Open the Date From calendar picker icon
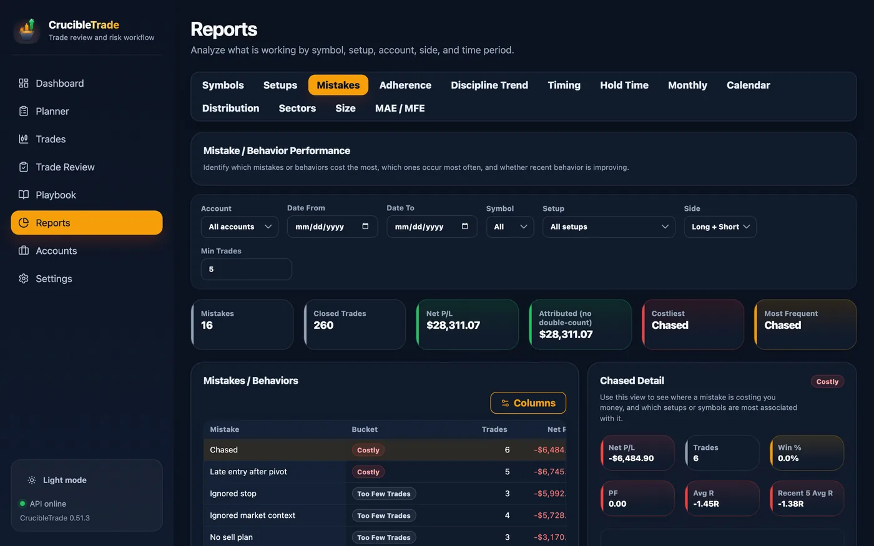Viewport: 874px width, 546px height. [365, 227]
